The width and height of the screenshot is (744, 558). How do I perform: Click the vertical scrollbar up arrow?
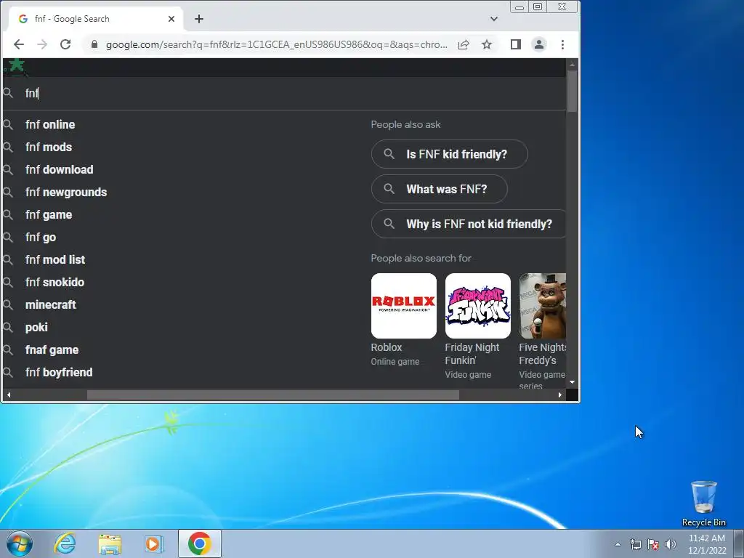click(572, 64)
